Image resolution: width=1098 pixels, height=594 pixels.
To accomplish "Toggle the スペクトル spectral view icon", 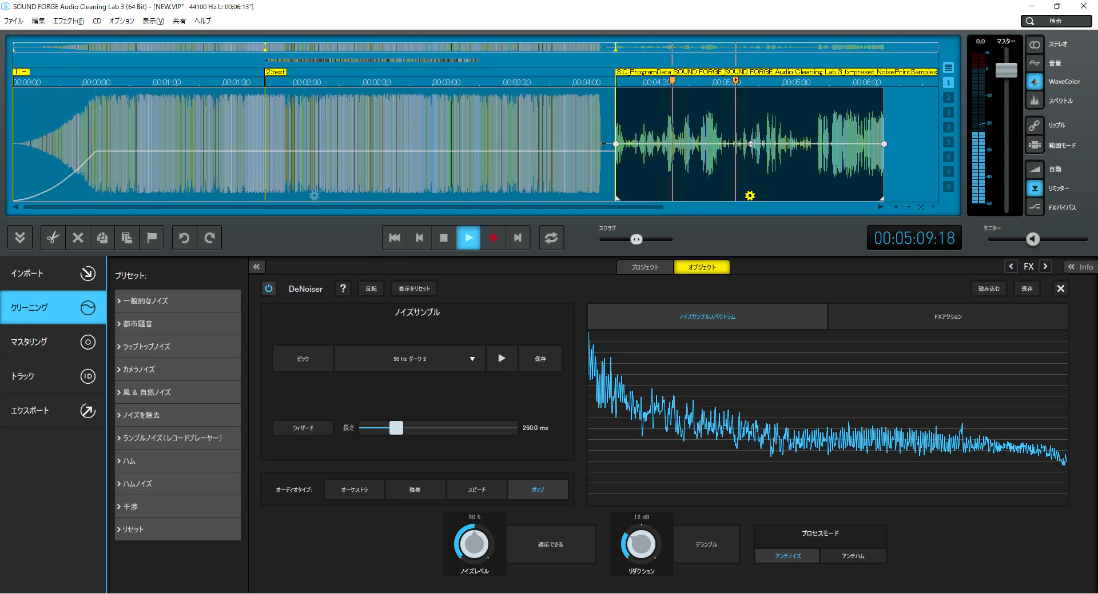I will (x=1035, y=101).
